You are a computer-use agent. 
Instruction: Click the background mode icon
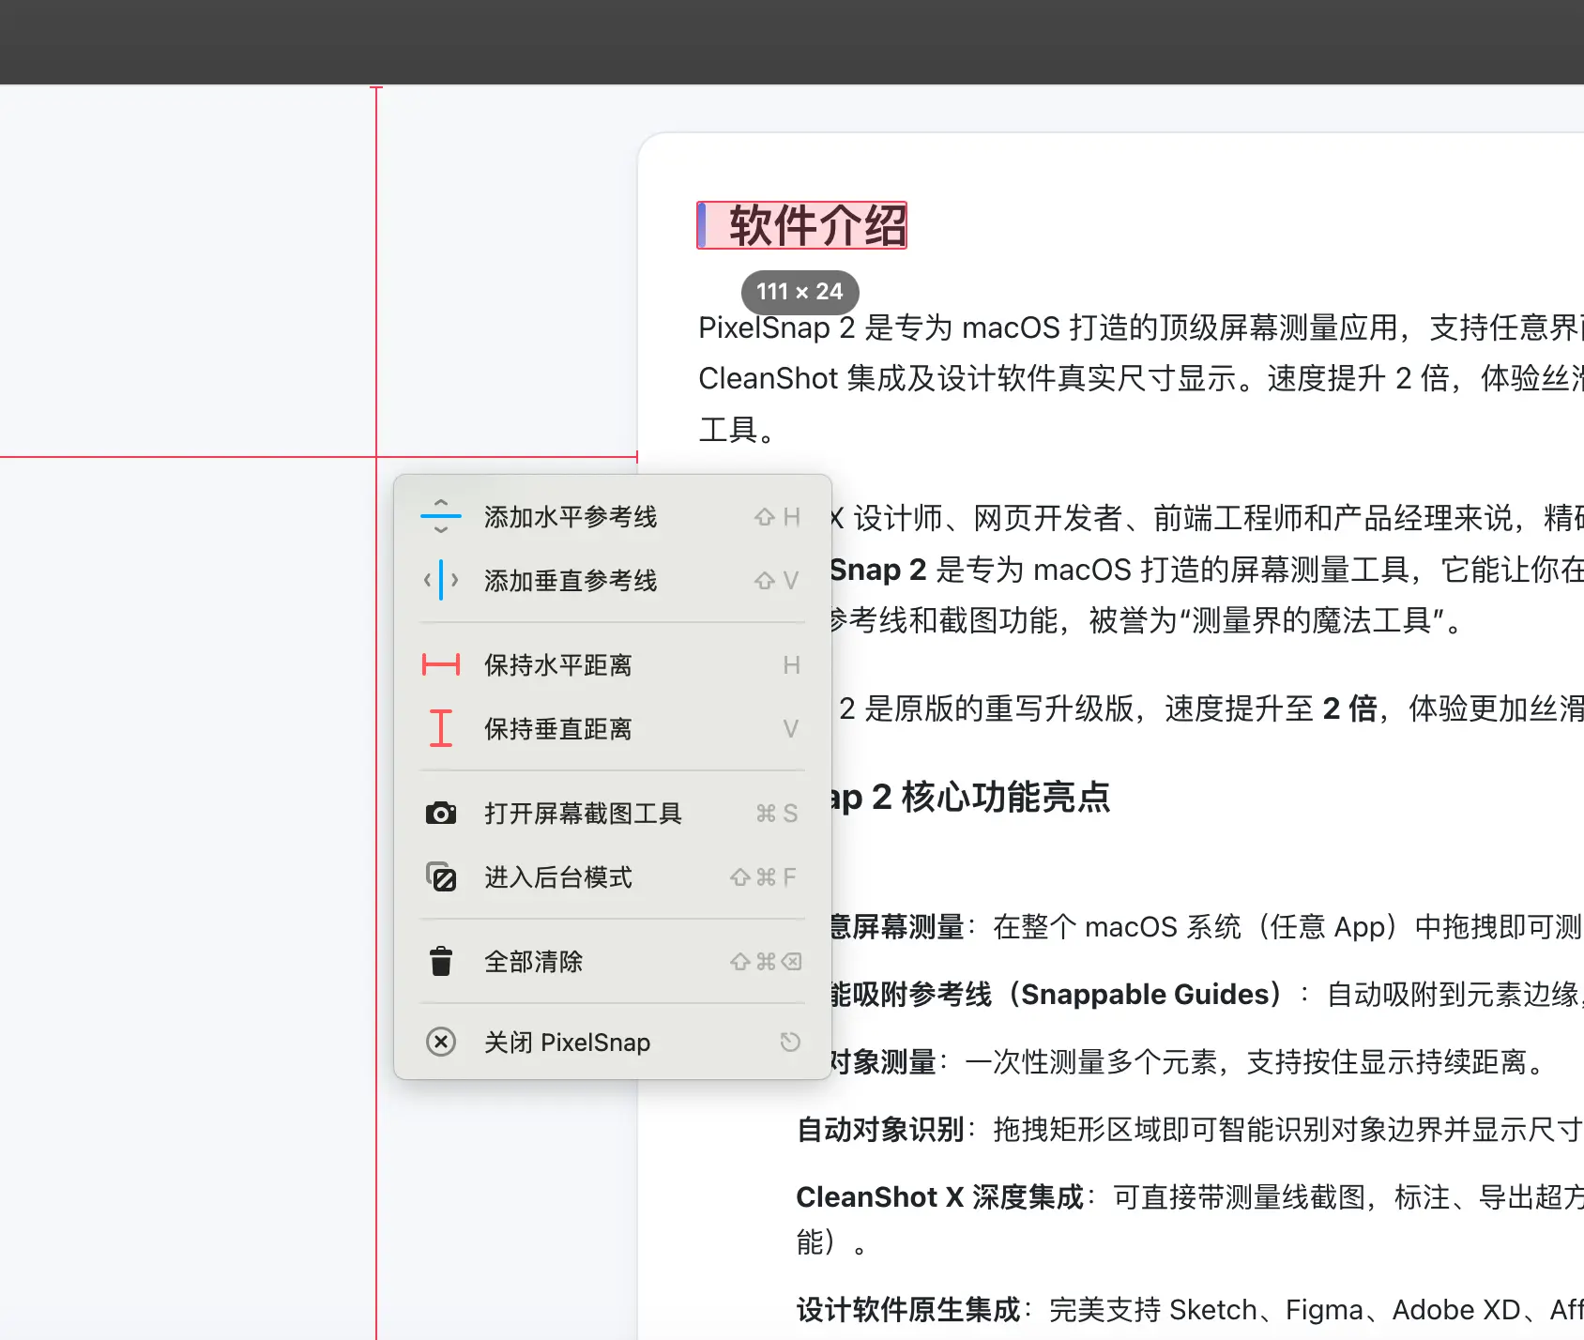click(x=440, y=876)
